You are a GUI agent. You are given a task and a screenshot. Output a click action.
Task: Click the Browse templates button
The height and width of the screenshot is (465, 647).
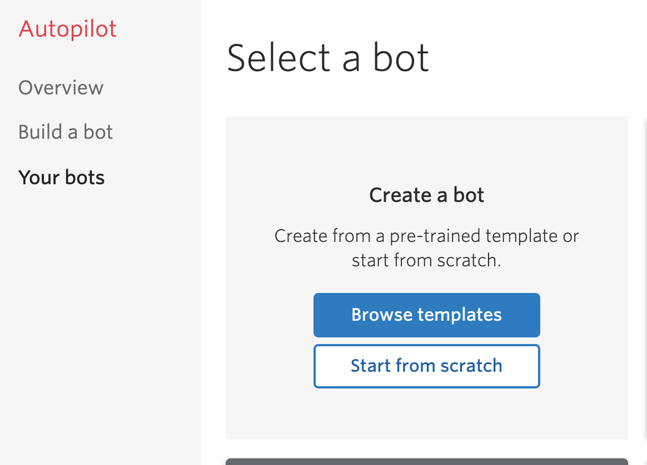426,315
